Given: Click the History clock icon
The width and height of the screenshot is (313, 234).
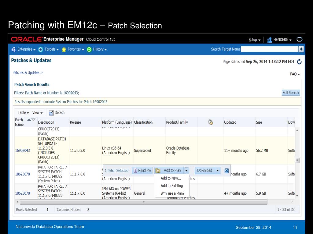Looking at the screenshot, I should click(x=89, y=50).
